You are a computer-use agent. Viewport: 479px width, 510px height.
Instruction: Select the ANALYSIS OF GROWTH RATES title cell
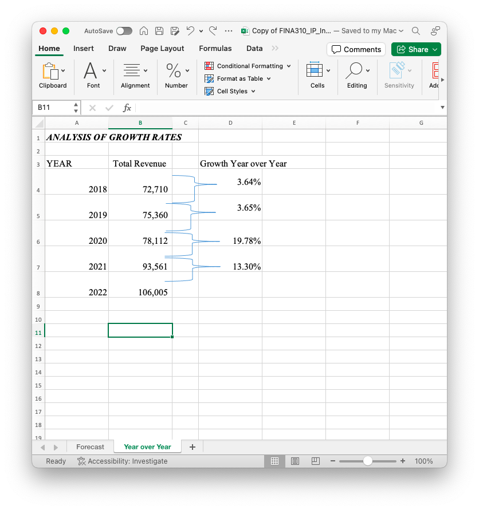point(77,137)
